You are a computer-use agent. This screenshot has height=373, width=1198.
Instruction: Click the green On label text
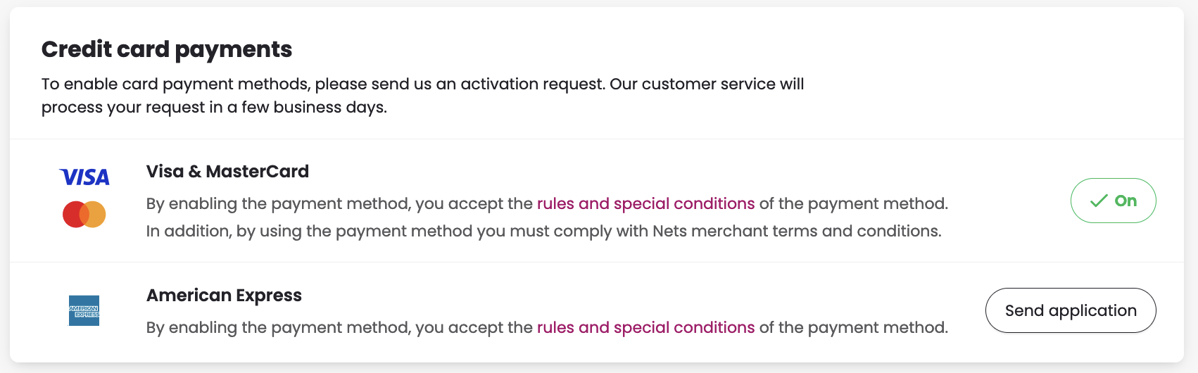[1126, 201]
